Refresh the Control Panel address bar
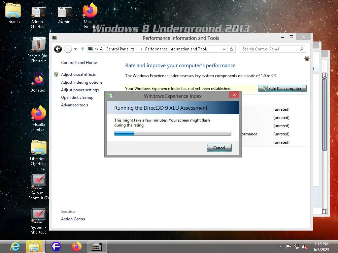338x253 pixels. click(x=231, y=49)
